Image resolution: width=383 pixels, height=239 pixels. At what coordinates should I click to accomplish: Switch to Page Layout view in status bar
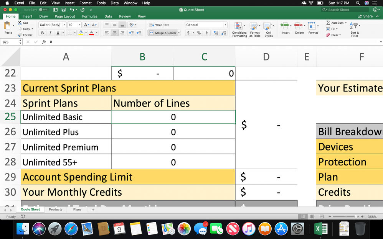pyautogui.click(x=312, y=216)
